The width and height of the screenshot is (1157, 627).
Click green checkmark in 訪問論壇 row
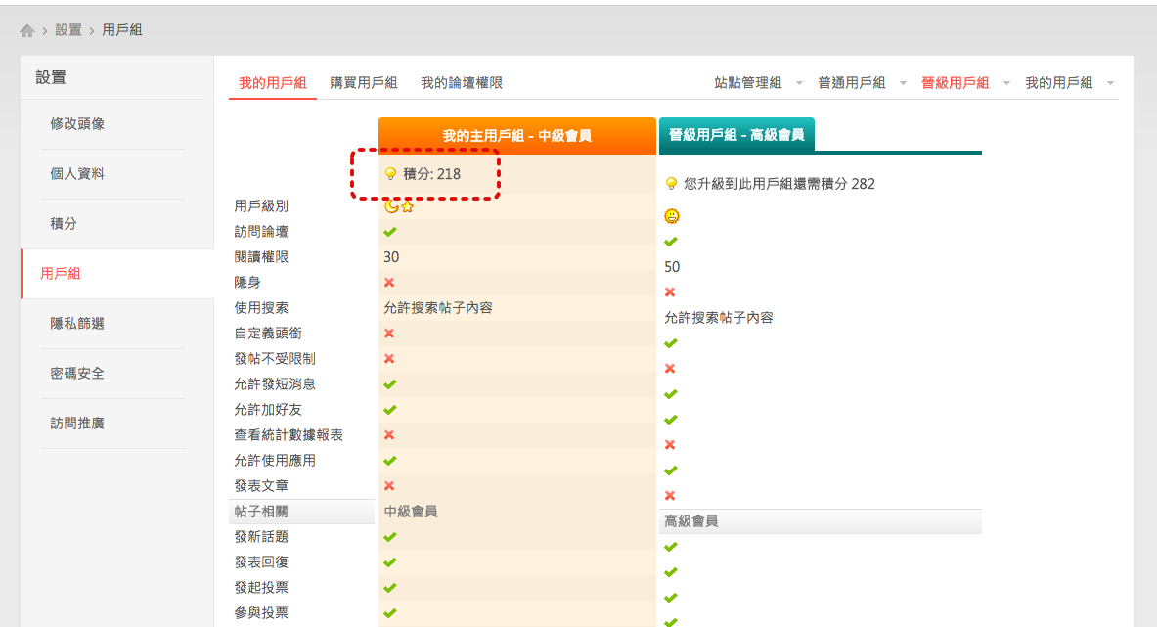coord(389,232)
